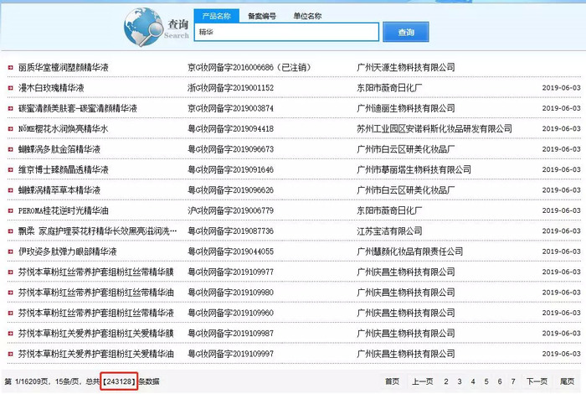
Task: Switch to the 单位名称 tab
Action: coord(307,16)
